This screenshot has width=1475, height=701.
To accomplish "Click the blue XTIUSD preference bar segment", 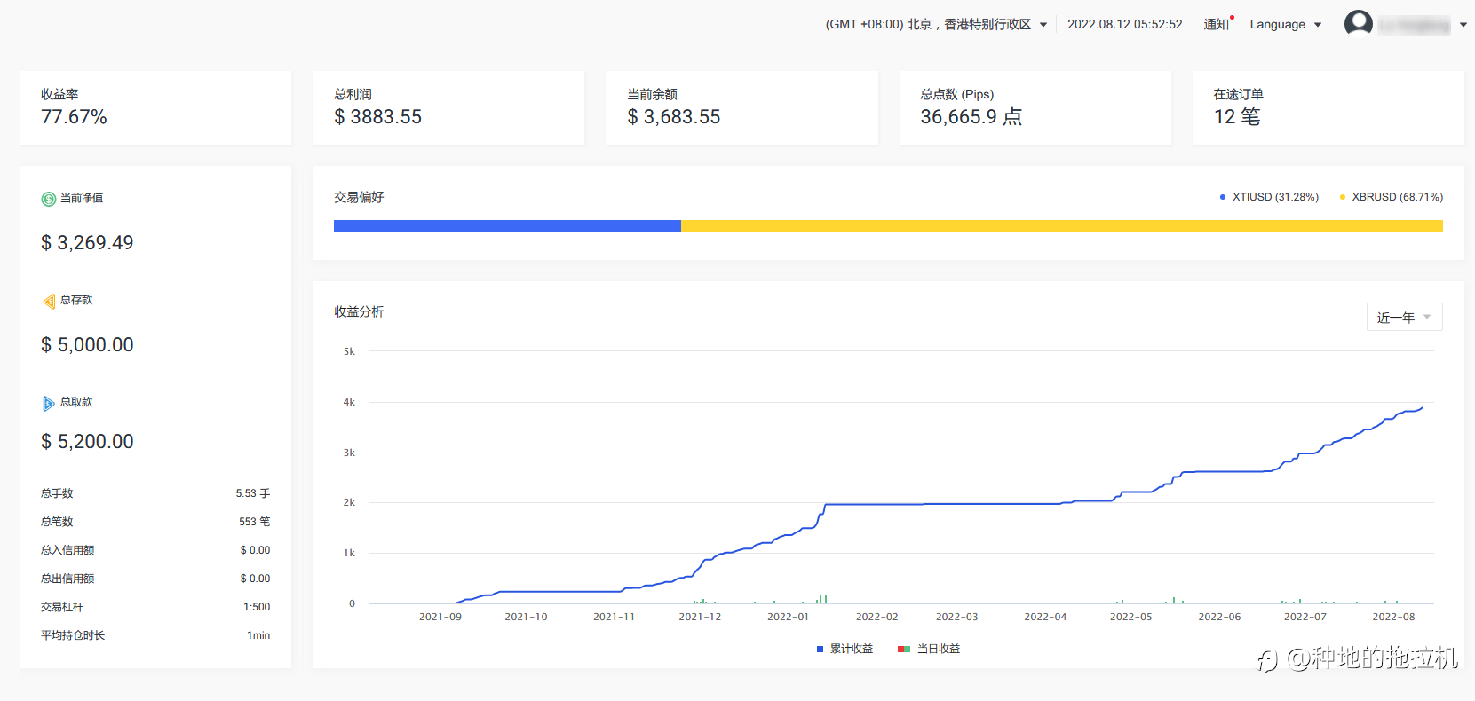I will (x=507, y=226).
